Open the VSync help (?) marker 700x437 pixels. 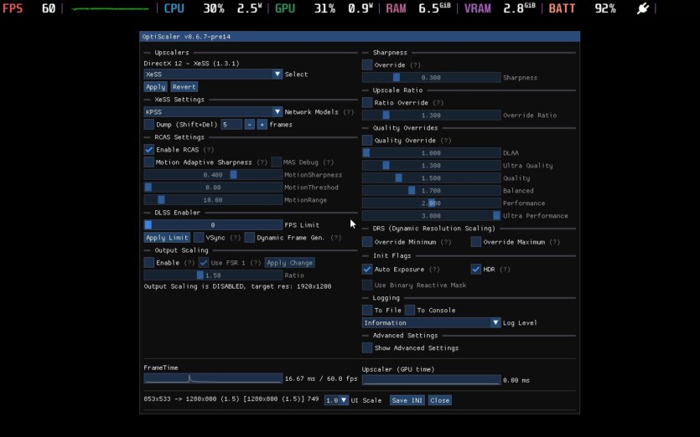click(236, 238)
